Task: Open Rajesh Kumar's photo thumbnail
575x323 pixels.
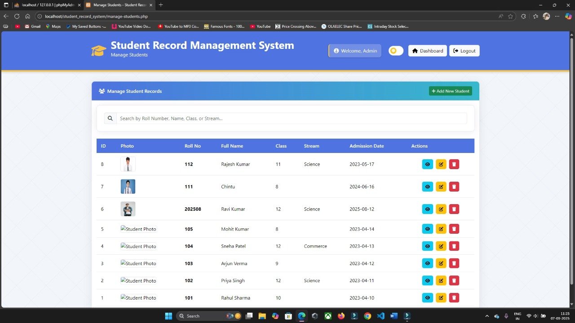Action: [128, 164]
